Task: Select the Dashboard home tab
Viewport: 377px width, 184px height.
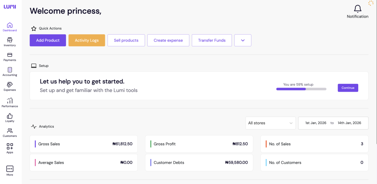Action: click(x=10, y=25)
